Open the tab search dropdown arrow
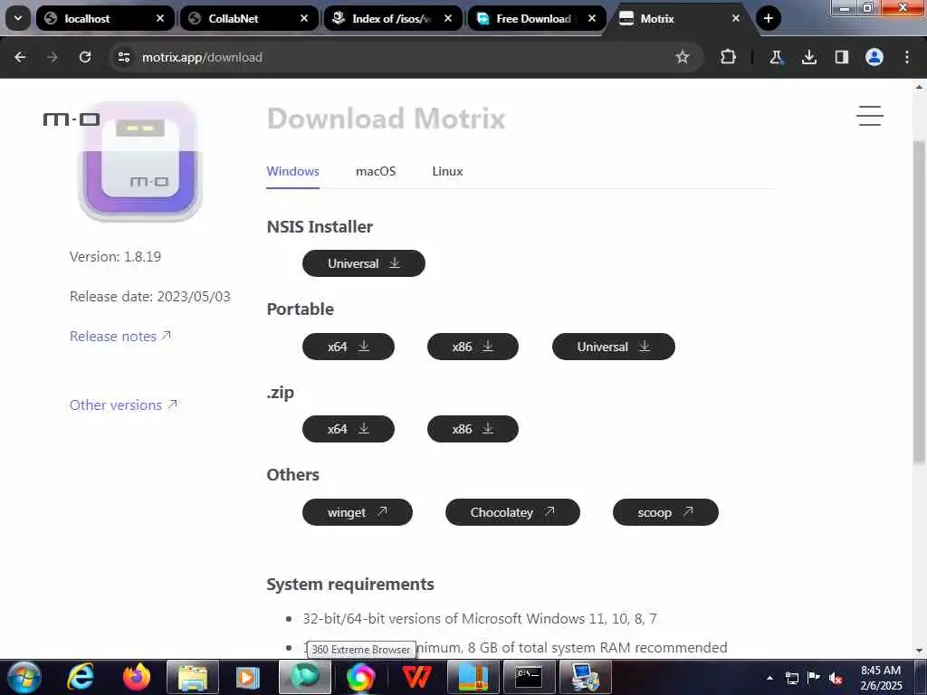 pyautogui.click(x=18, y=18)
